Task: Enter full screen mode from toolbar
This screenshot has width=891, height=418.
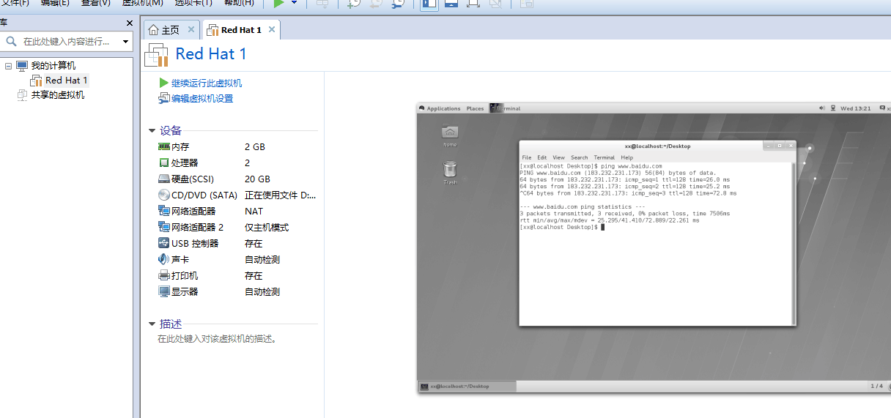Action: pyautogui.click(x=473, y=4)
